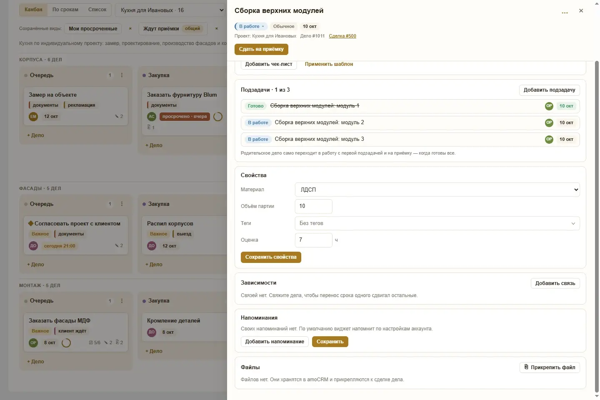
Task: Click the OP avatar on the модуль 3 subtask
Action: click(549, 139)
